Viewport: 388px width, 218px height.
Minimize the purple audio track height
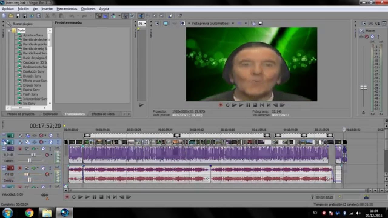pyautogui.click(x=4, y=147)
